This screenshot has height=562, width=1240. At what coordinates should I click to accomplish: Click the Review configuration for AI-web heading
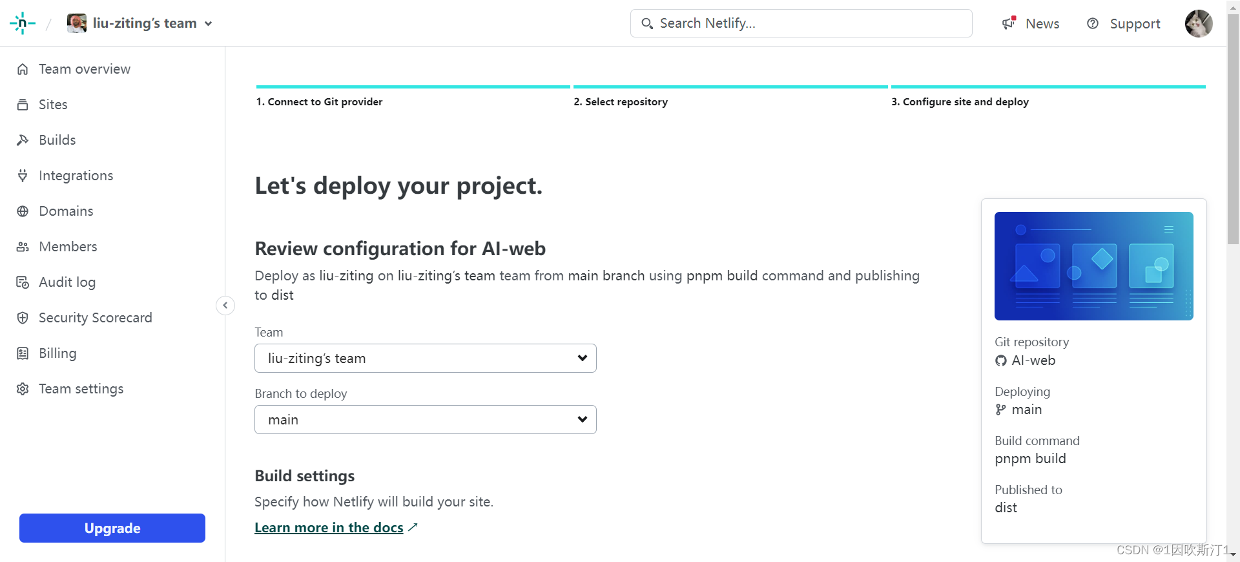(x=400, y=249)
